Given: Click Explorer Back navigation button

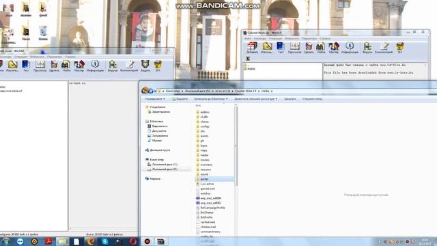Looking at the screenshot, I should pos(145,91).
